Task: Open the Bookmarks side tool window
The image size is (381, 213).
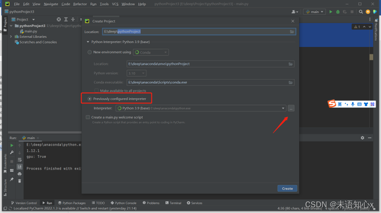Action: click(5, 163)
